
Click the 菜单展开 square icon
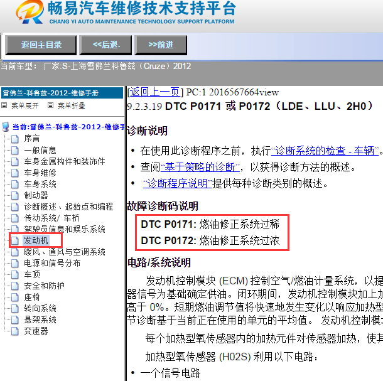[x=4, y=105]
